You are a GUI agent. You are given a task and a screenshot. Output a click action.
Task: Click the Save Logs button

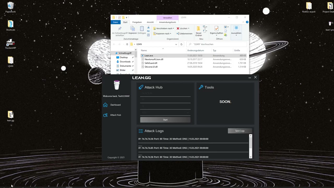[x=240, y=131]
